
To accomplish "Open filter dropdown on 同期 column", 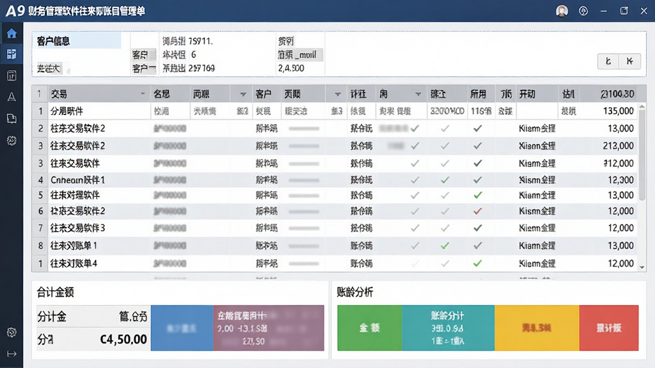I will point(242,95).
